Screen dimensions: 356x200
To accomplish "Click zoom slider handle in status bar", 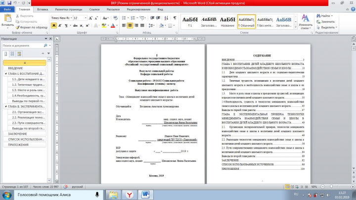I will coord(331,187).
